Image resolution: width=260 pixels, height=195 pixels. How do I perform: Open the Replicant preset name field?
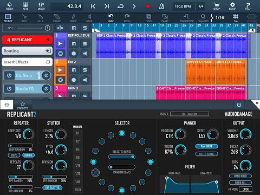[190, 114]
